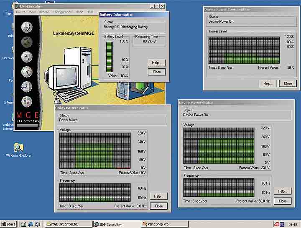Click the third round sidebar icon
Image resolution: width=301 pixels, height=228 pixels.
[x=26, y=56]
